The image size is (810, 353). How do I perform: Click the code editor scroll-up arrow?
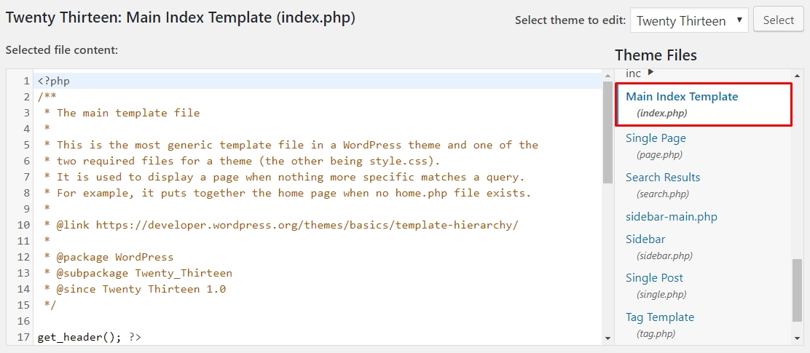[607, 76]
